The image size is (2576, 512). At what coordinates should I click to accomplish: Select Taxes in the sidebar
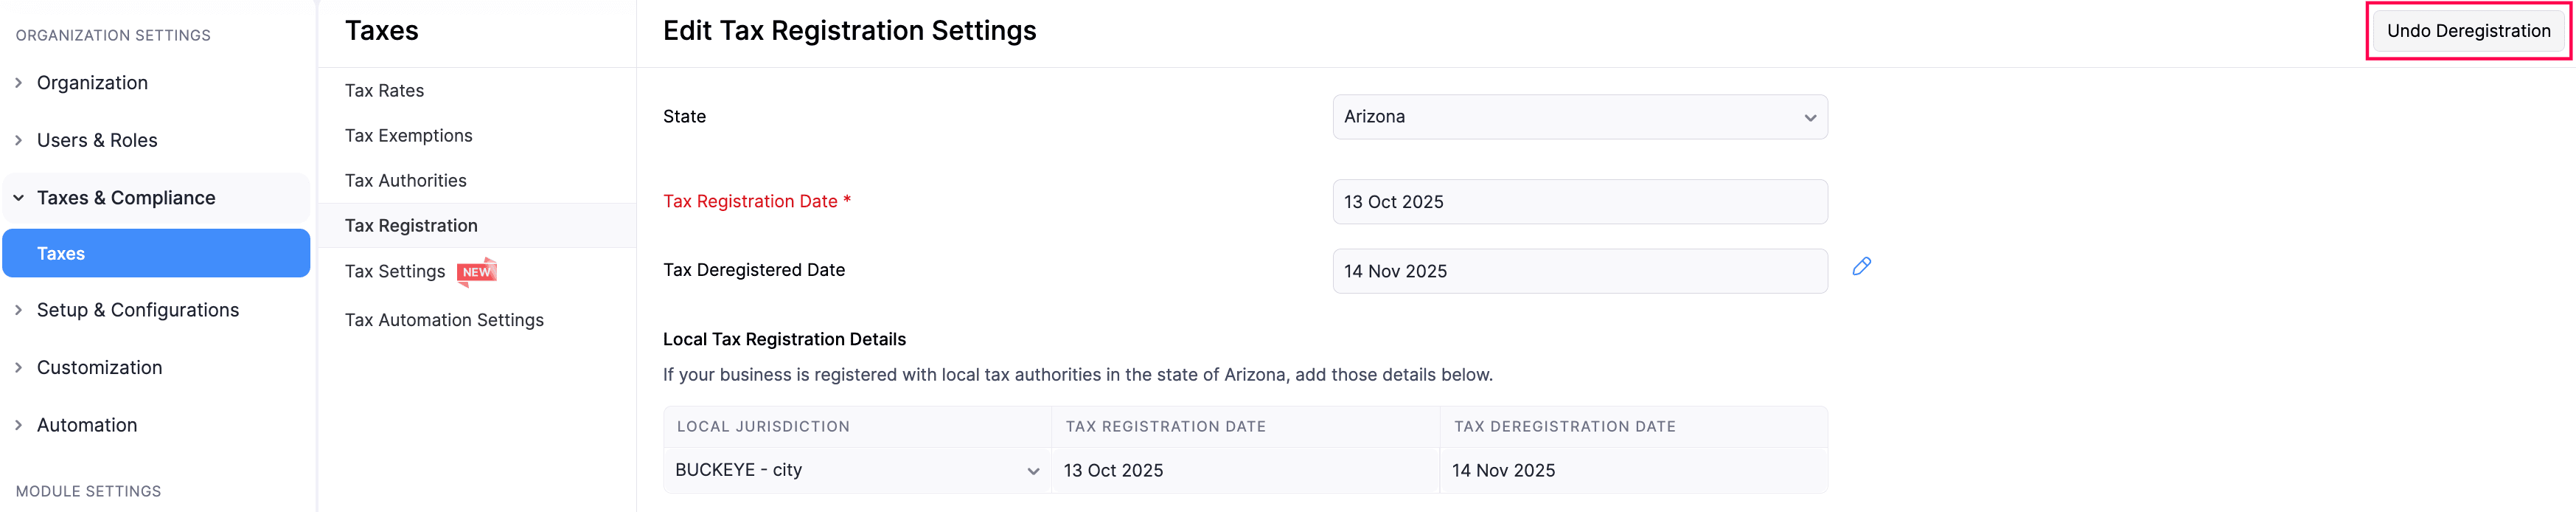(61, 254)
